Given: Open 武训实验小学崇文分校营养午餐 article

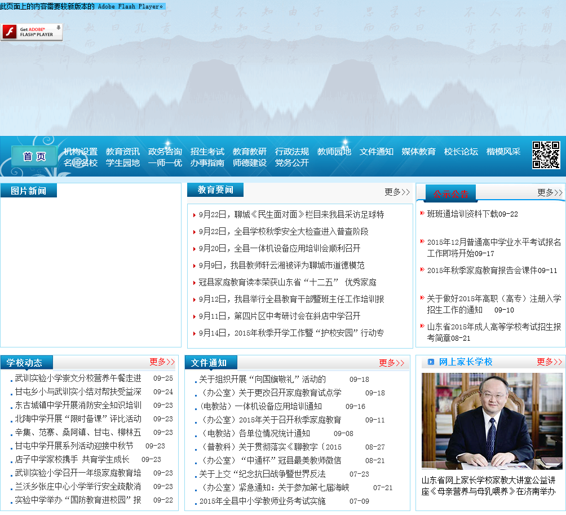Looking at the screenshot, I should (78, 378).
